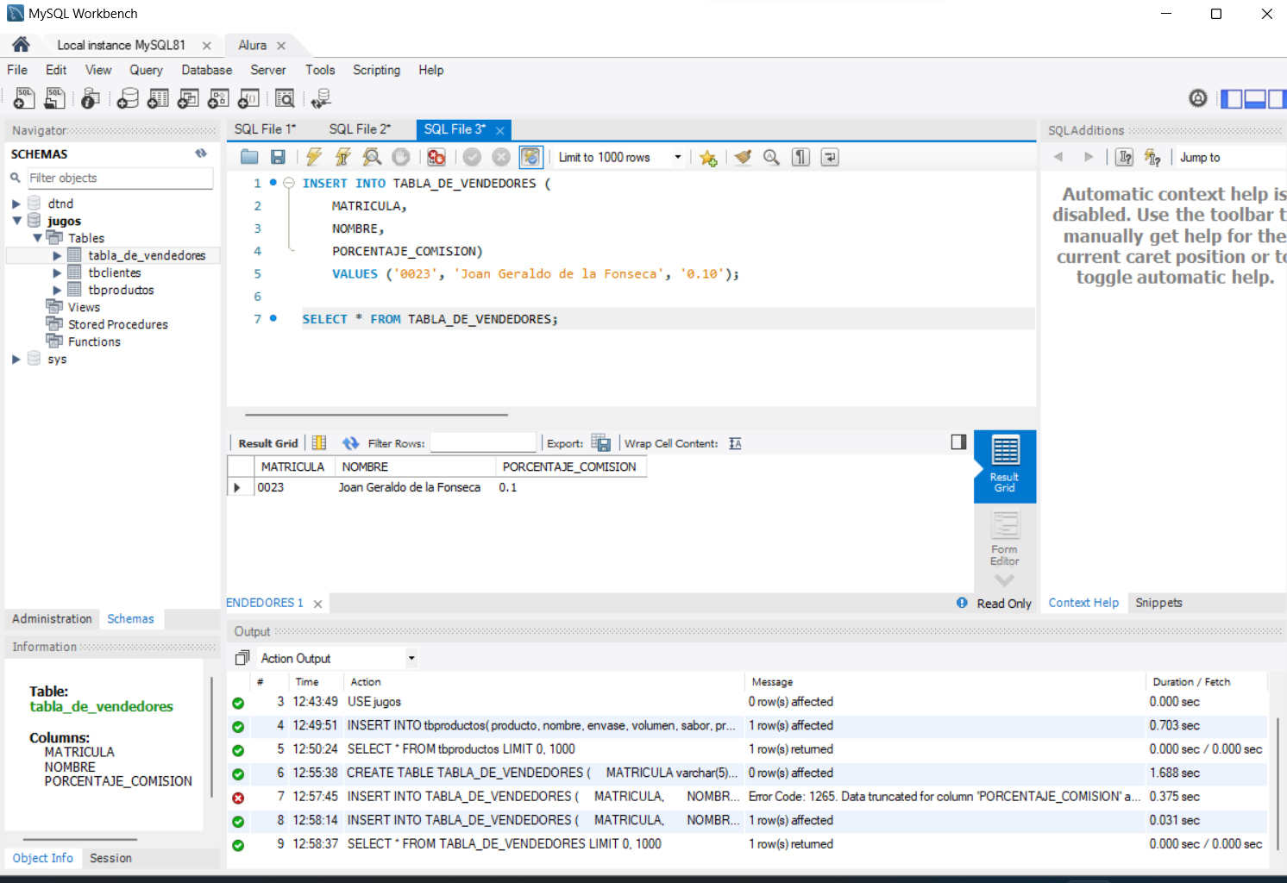This screenshot has width=1287, height=883.
Task: Toggle auto-commit mode button
Action: pyautogui.click(x=530, y=157)
